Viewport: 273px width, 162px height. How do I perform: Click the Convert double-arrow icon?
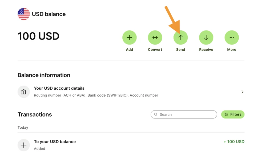[x=155, y=38]
